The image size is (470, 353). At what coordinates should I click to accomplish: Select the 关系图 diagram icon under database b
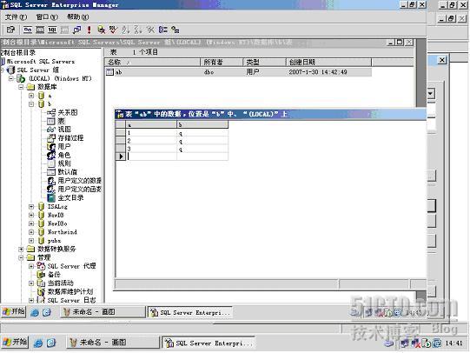pos(51,112)
